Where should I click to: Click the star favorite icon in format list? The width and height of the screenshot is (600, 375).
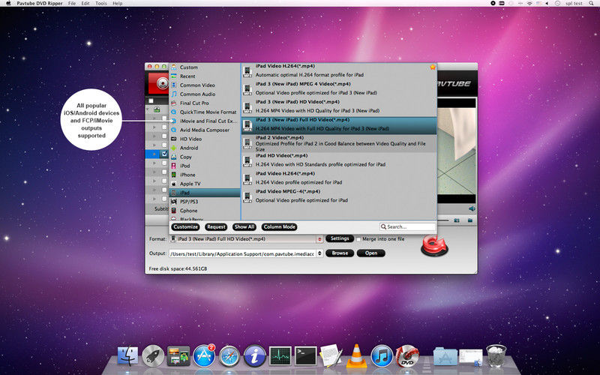pos(433,67)
